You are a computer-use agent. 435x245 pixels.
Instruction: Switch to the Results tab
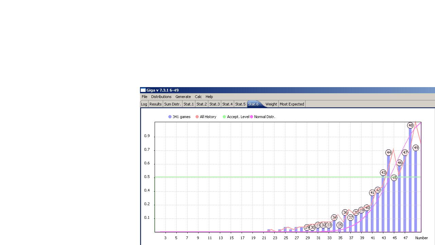point(155,104)
